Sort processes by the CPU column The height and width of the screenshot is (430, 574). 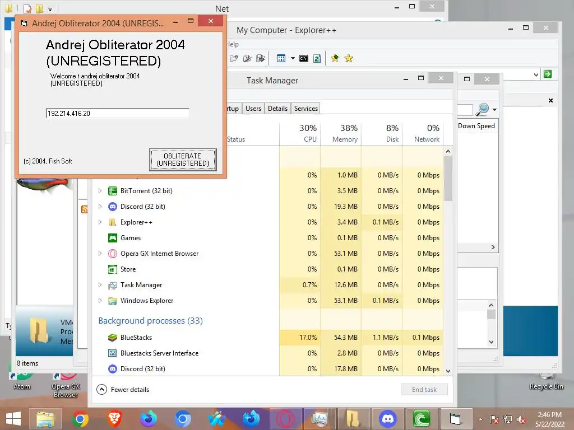pyautogui.click(x=300, y=133)
